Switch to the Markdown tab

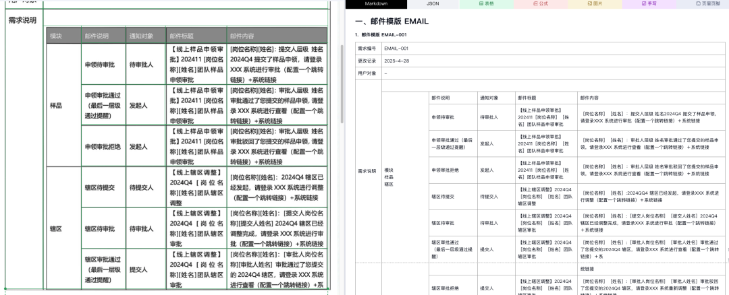(376, 4)
